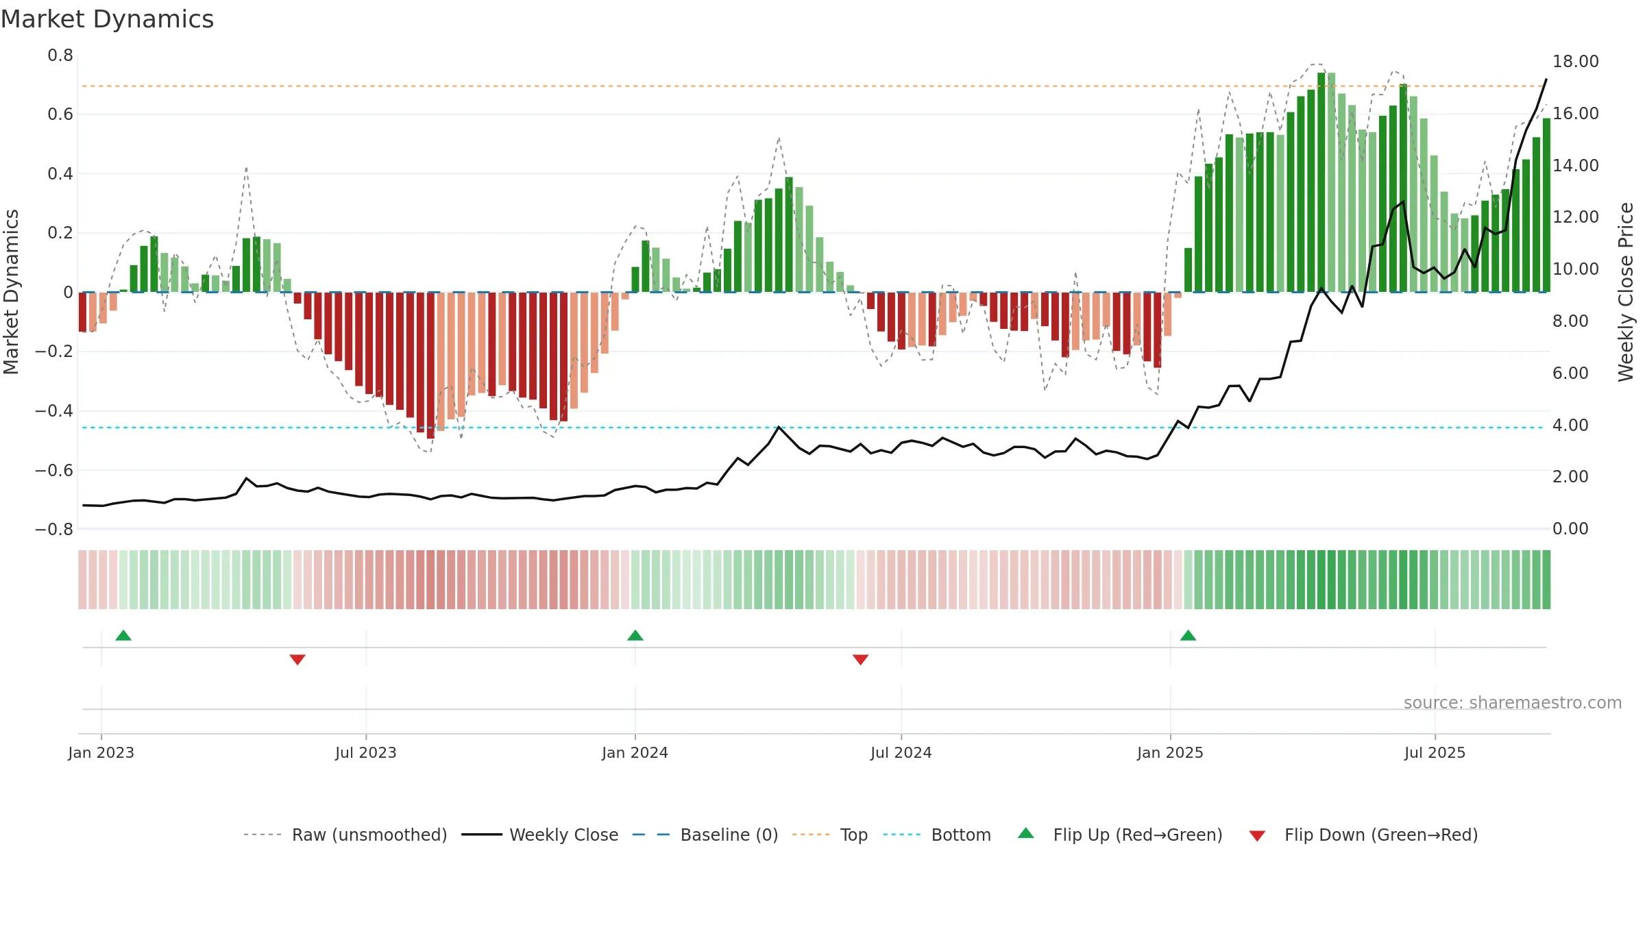
Task: Click the Jan 2024 axis label
Action: tap(635, 752)
